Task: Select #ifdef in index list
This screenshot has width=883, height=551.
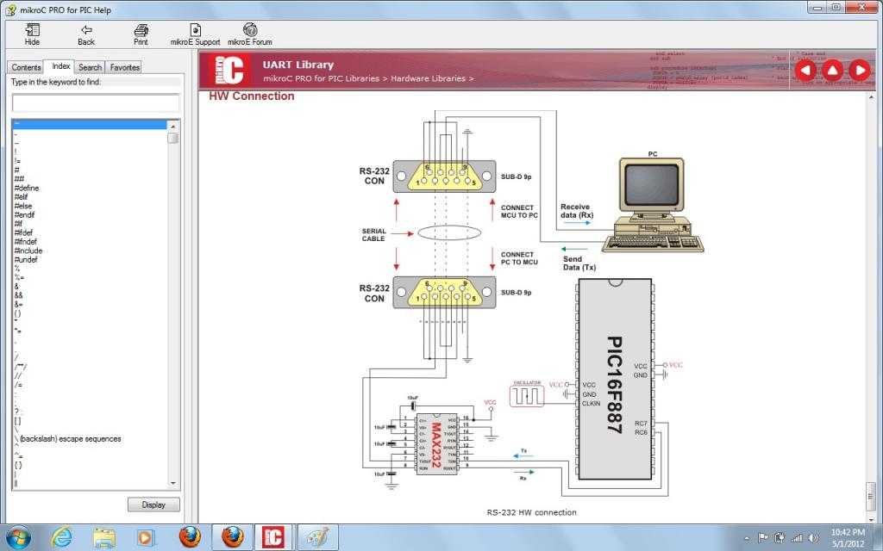Action: (23, 232)
